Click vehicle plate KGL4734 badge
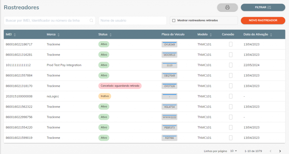 (x=169, y=107)
